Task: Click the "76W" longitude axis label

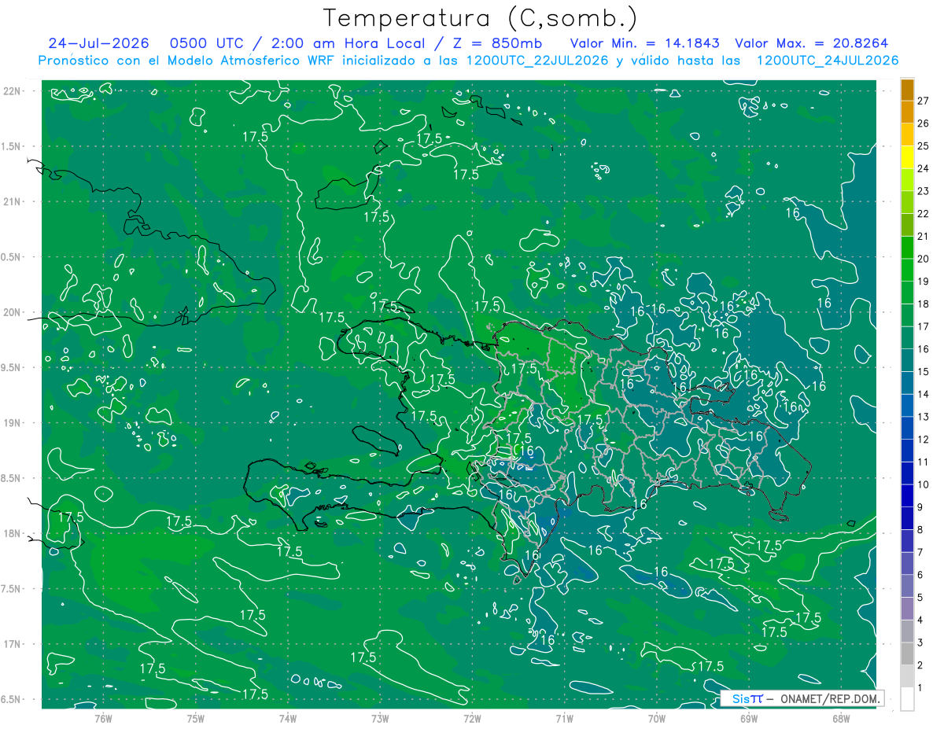Action: (103, 718)
